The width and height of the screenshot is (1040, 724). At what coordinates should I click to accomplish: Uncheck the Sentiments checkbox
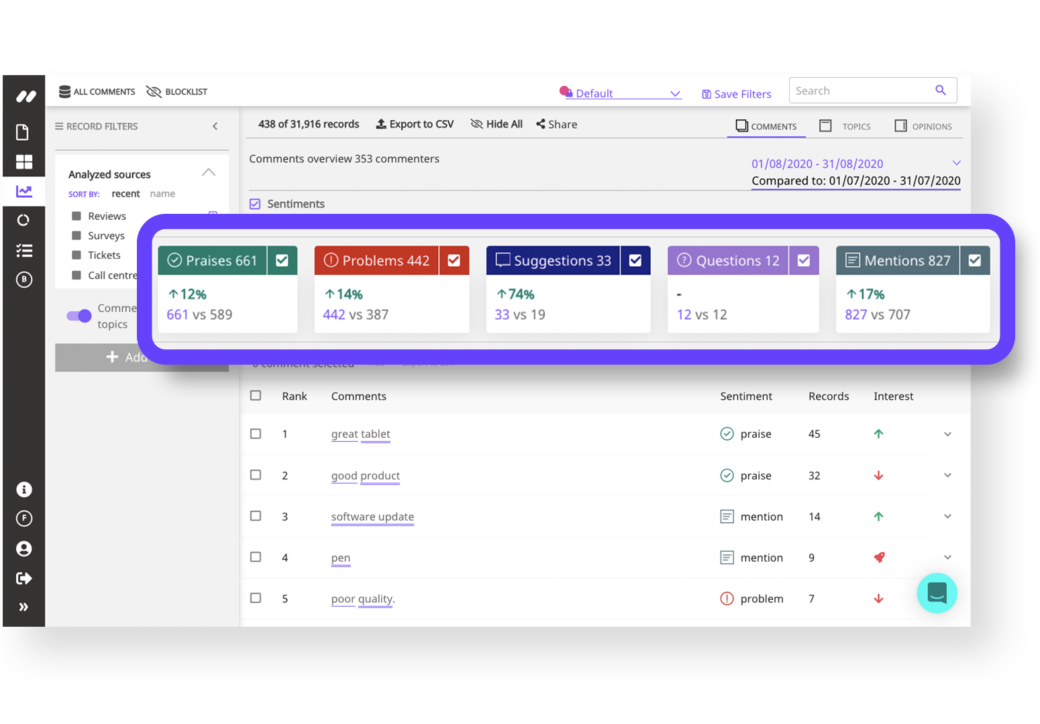tap(255, 204)
